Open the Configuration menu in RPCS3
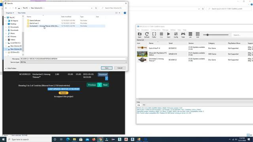The image size is (253, 142). pyautogui.click(x=155, y=30)
